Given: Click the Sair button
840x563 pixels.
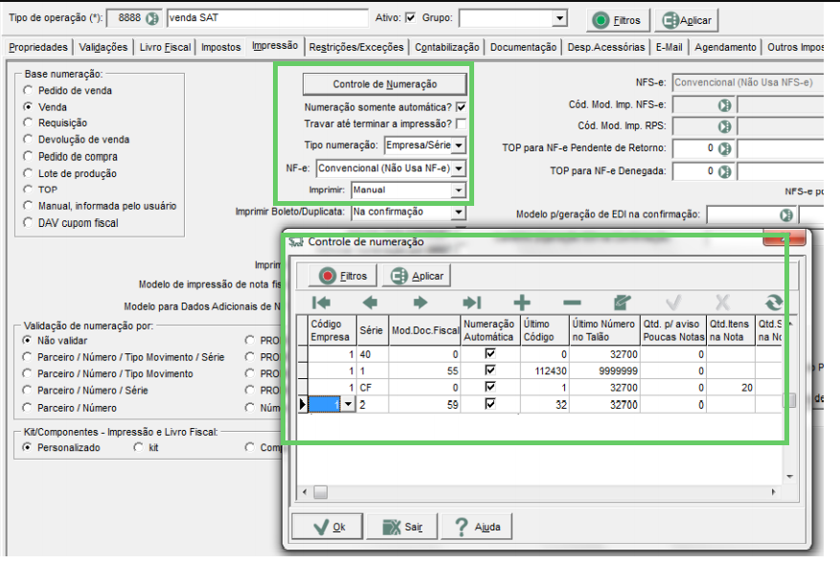Looking at the screenshot, I should tap(401, 527).
